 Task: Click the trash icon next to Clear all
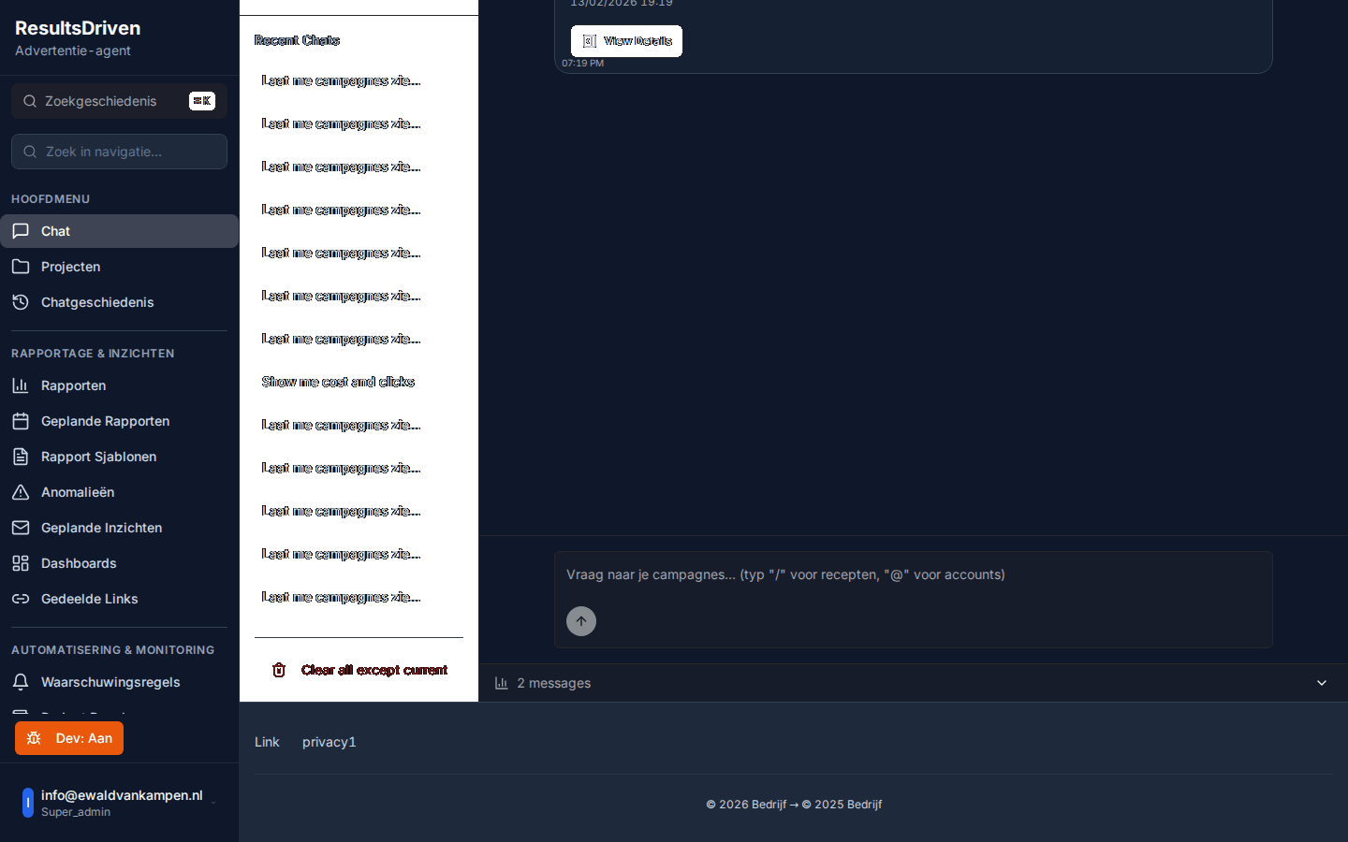click(278, 670)
